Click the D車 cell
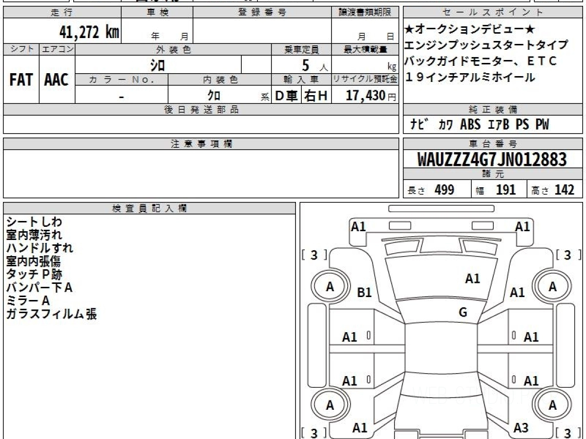The width and height of the screenshot is (586, 439). coord(286,96)
